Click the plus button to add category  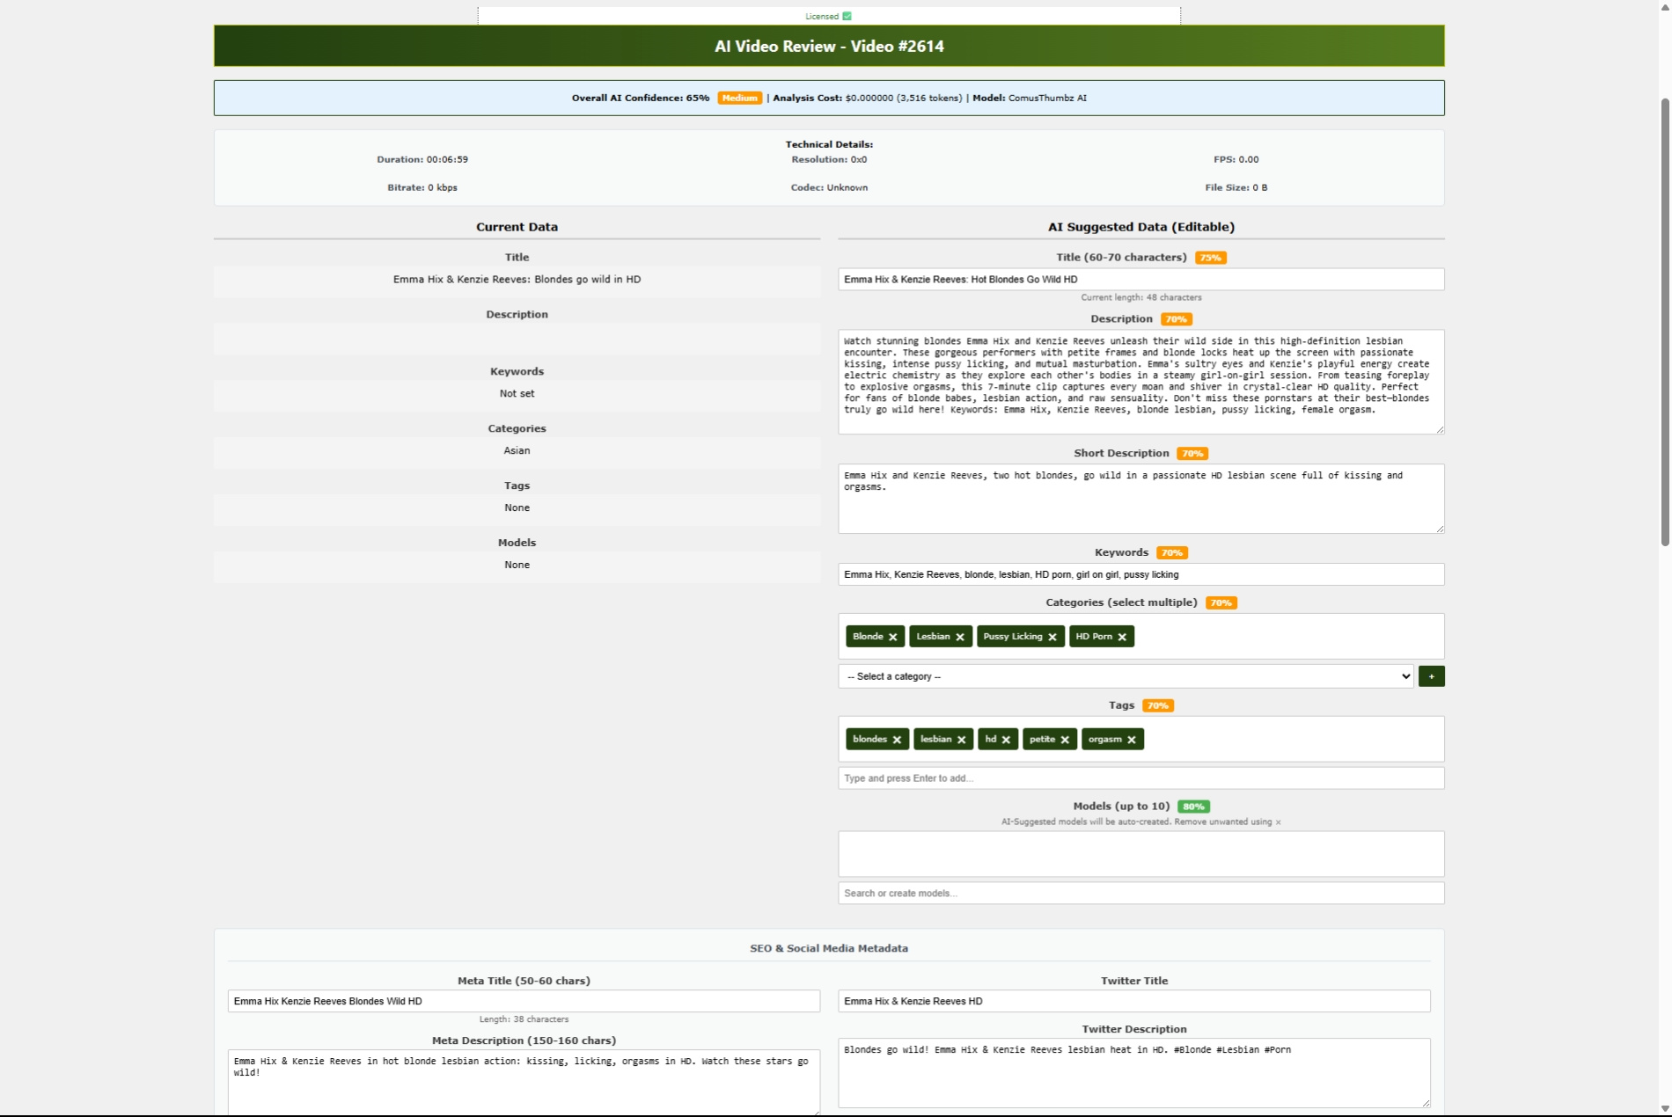(x=1431, y=676)
